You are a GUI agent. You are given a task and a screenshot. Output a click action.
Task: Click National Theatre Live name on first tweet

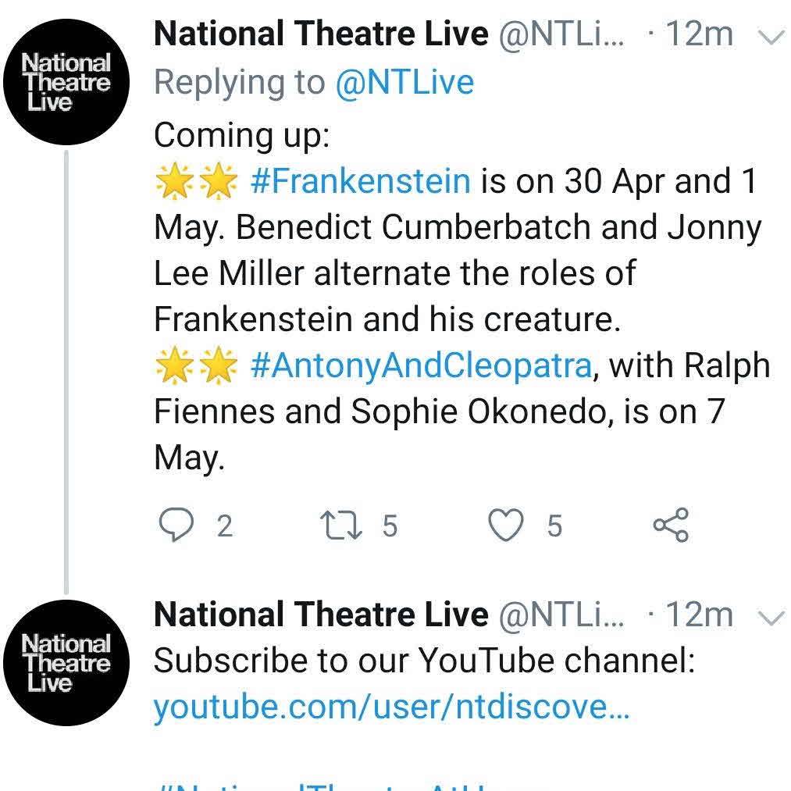click(321, 34)
